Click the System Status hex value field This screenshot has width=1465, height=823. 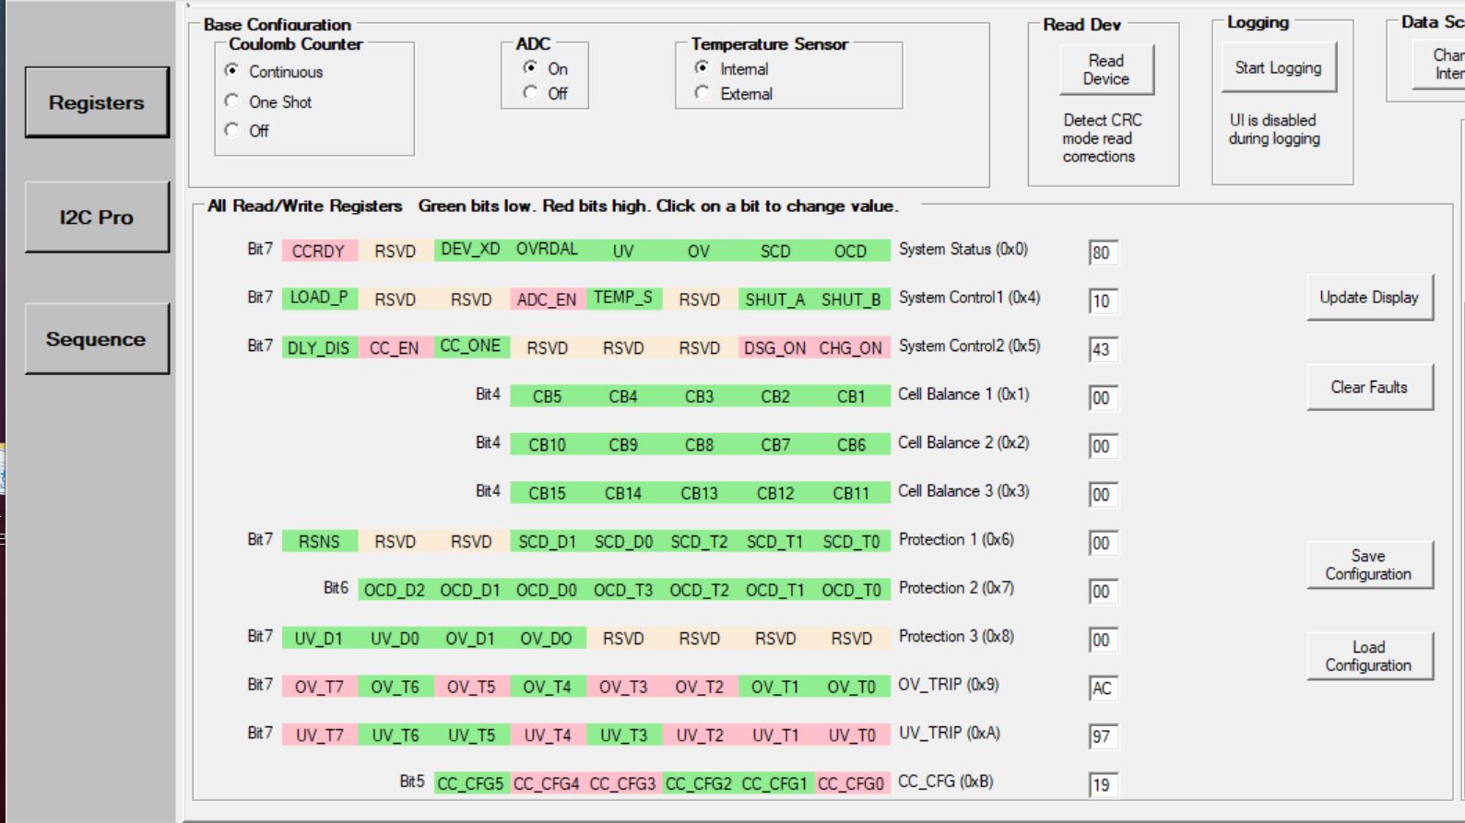1103,253
